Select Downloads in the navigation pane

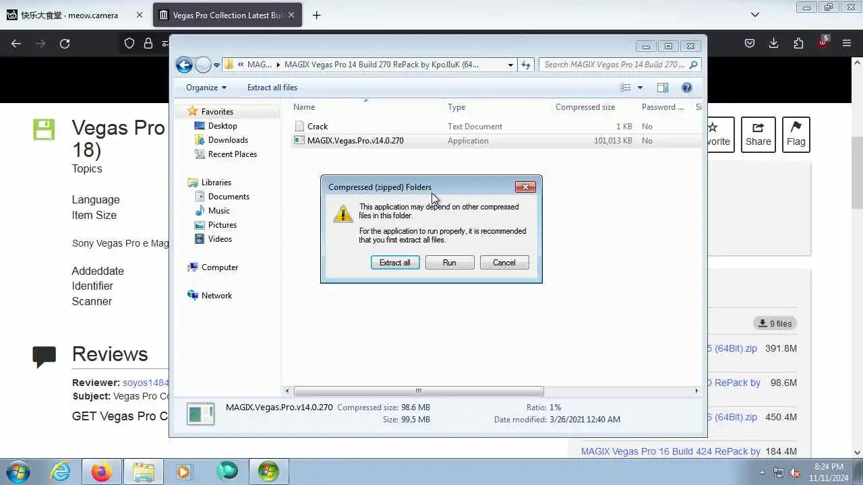[228, 140]
